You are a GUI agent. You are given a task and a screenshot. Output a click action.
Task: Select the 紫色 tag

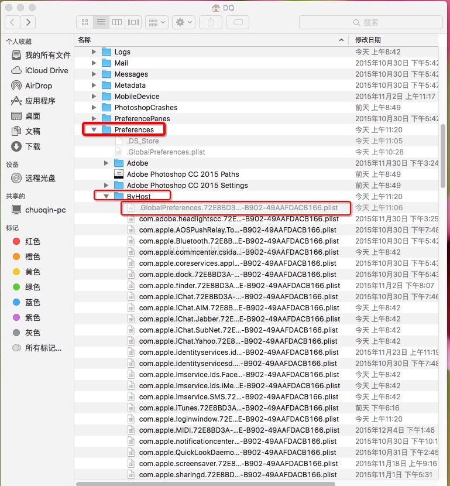26,317
